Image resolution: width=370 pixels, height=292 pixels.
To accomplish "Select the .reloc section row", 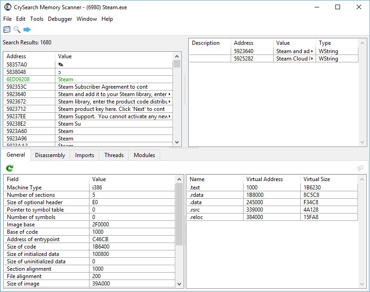I will click(272, 217).
